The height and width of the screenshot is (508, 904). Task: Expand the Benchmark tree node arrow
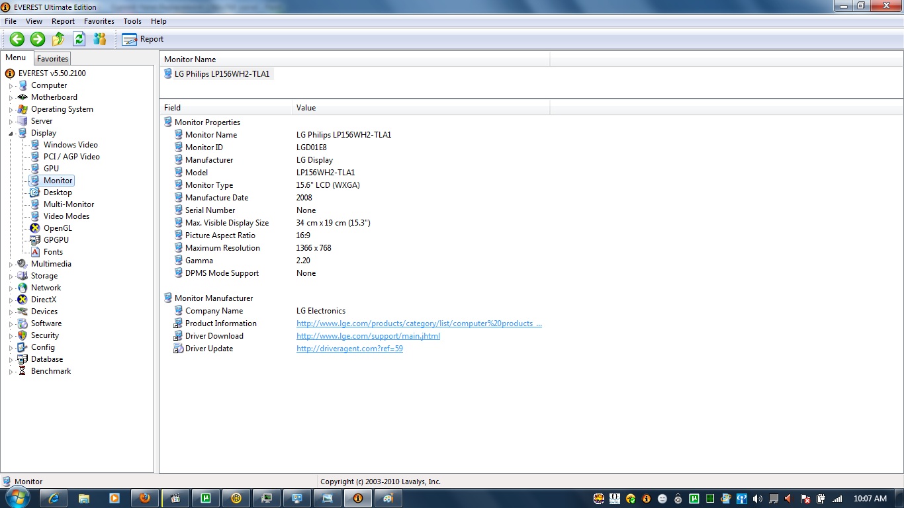(11, 372)
